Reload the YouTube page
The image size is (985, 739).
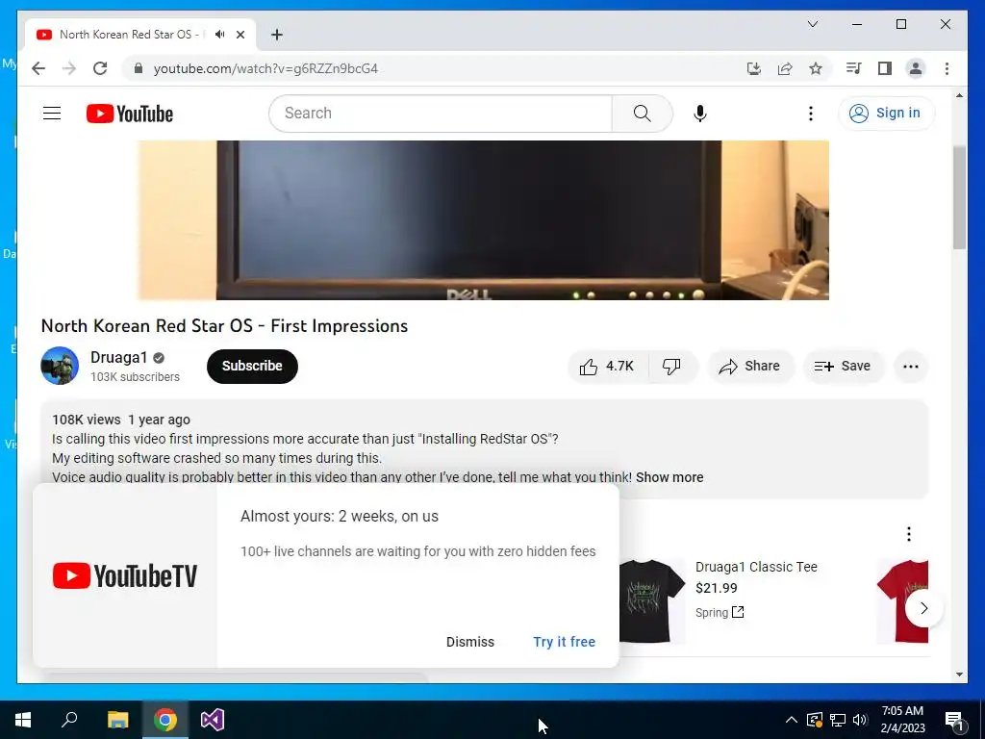pyautogui.click(x=100, y=68)
